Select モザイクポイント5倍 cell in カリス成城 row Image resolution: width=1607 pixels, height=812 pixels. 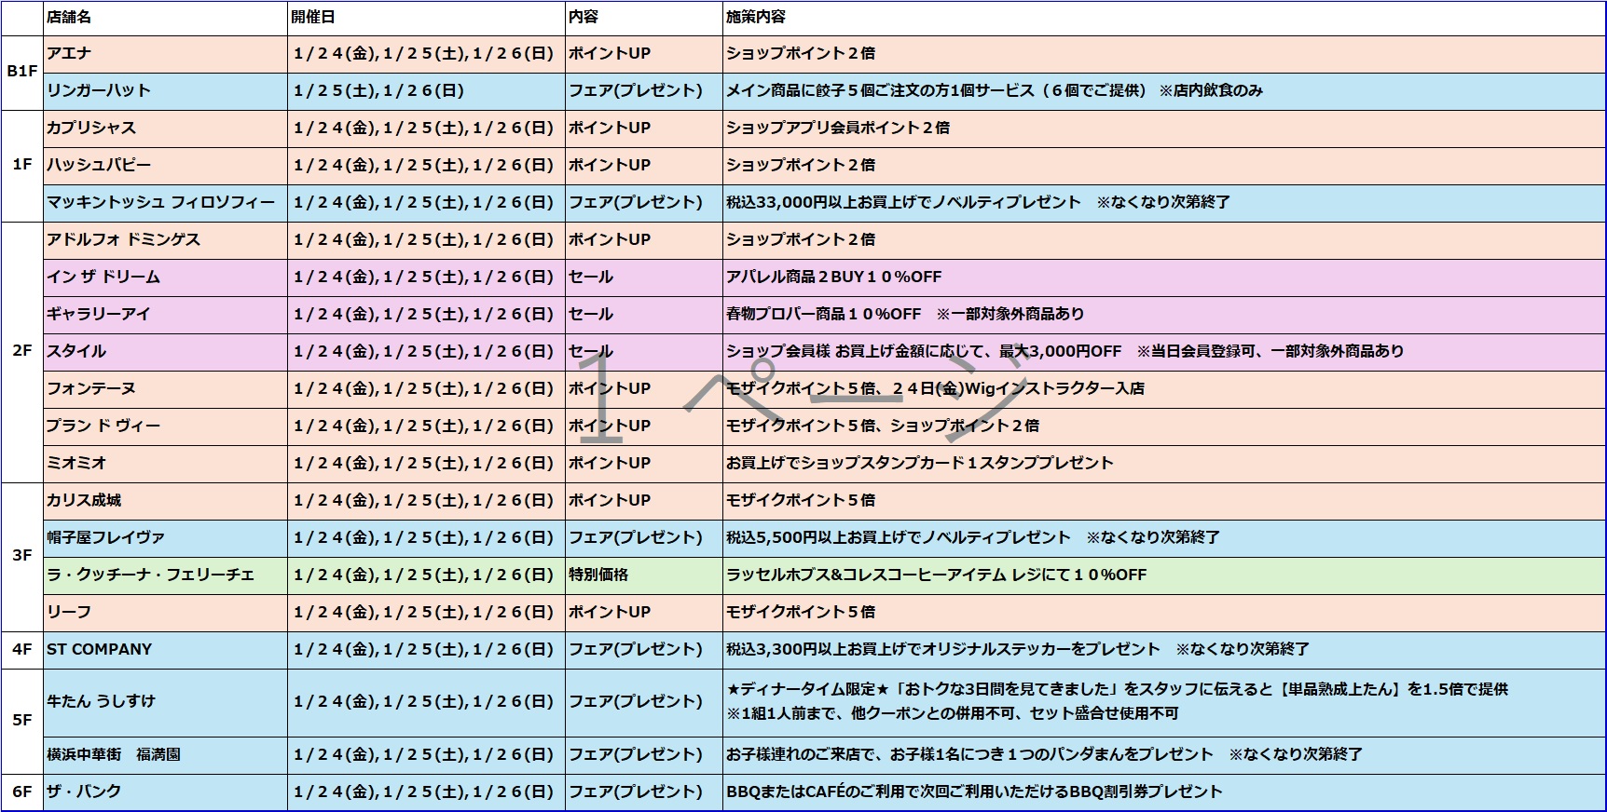coord(1163,501)
